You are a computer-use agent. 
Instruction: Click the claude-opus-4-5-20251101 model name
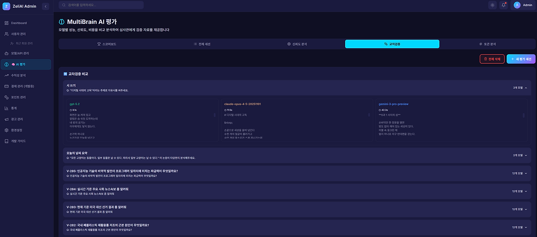(242, 104)
